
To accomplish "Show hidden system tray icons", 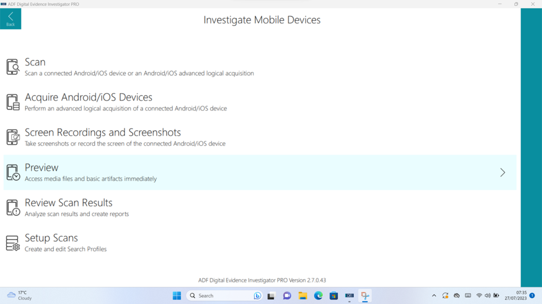I will [434, 296].
